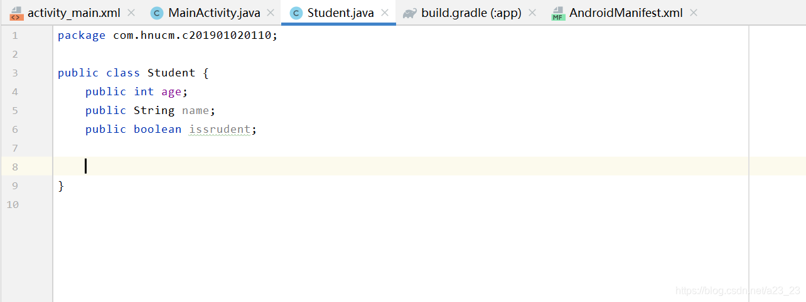The width and height of the screenshot is (806, 302).
Task: Click the AndroidManifest.xml MF icon
Action: [558, 13]
